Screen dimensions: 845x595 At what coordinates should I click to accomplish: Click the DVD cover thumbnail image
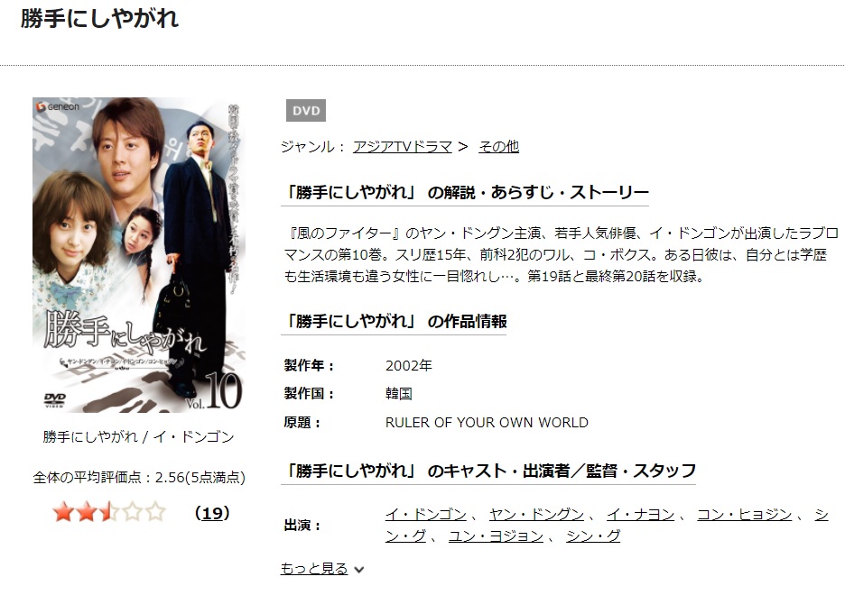point(139,255)
